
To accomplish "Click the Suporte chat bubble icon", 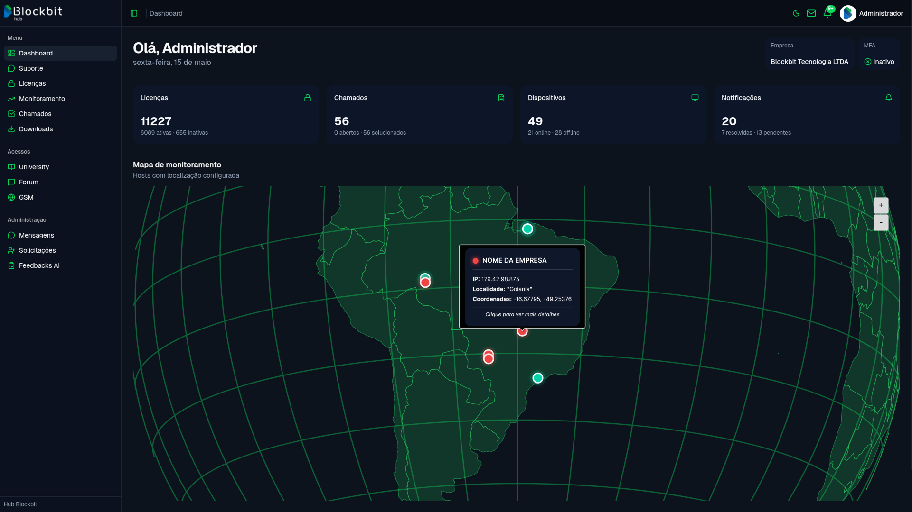I will pos(11,68).
